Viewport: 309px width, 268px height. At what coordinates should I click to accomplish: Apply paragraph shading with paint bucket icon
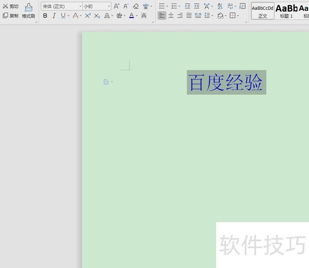tap(220, 15)
